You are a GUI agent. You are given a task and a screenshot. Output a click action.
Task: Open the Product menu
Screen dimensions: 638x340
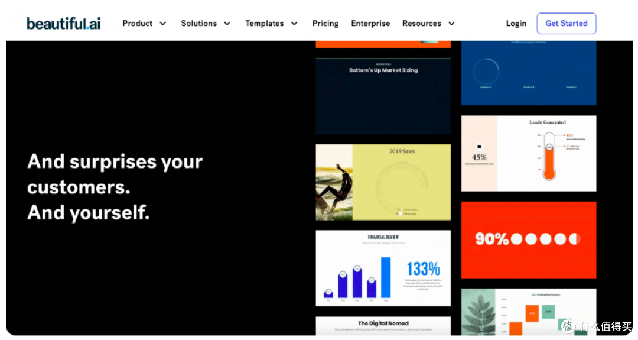pyautogui.click(x=137, y=24)
